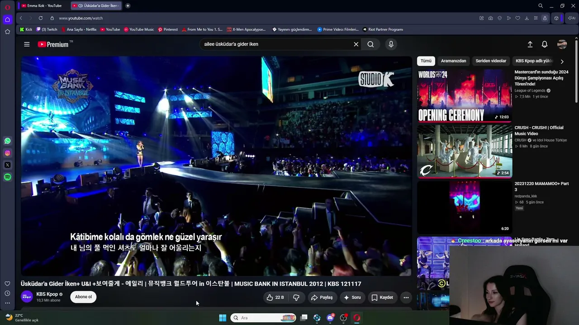Focus the address bar URL field
The width and height of the screenshot is (579, 325).
[x=267, y=18]
